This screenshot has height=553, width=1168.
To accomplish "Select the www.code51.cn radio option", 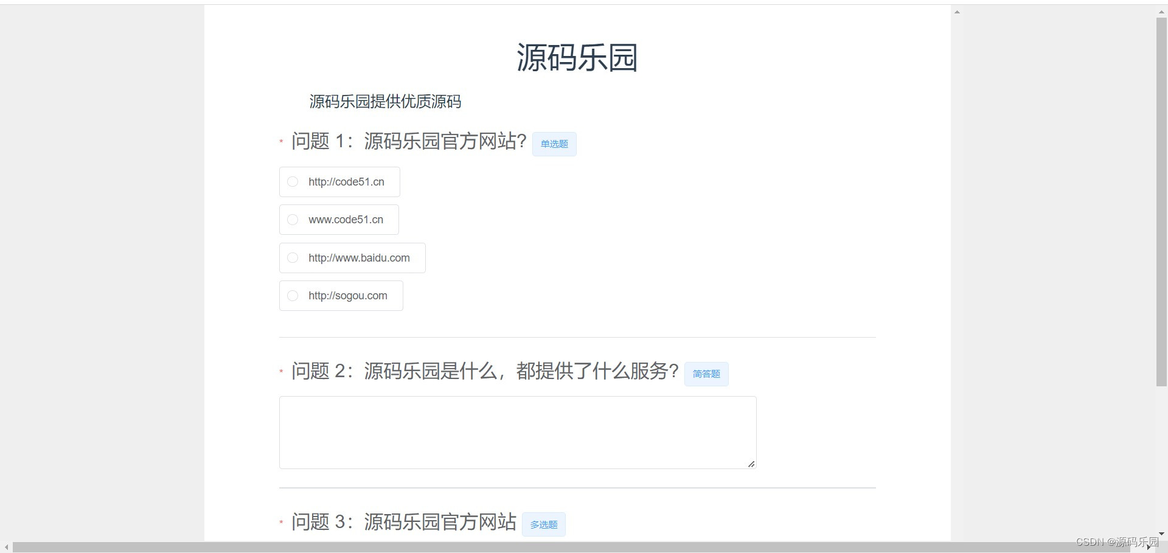I will pyautogui.click(x=293, y=220).
